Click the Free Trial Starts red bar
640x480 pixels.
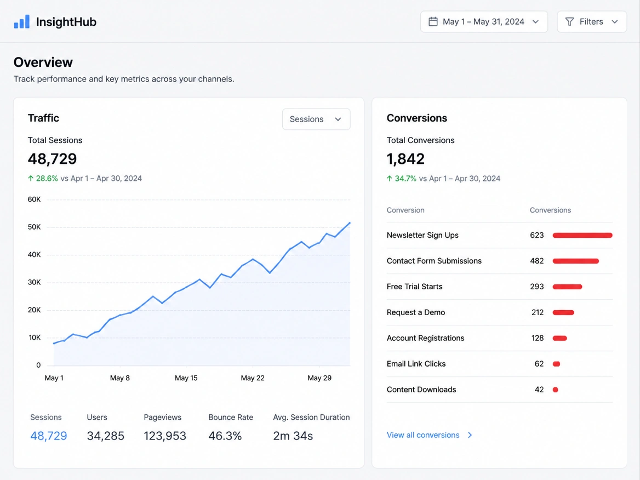(x=567, y=287)
